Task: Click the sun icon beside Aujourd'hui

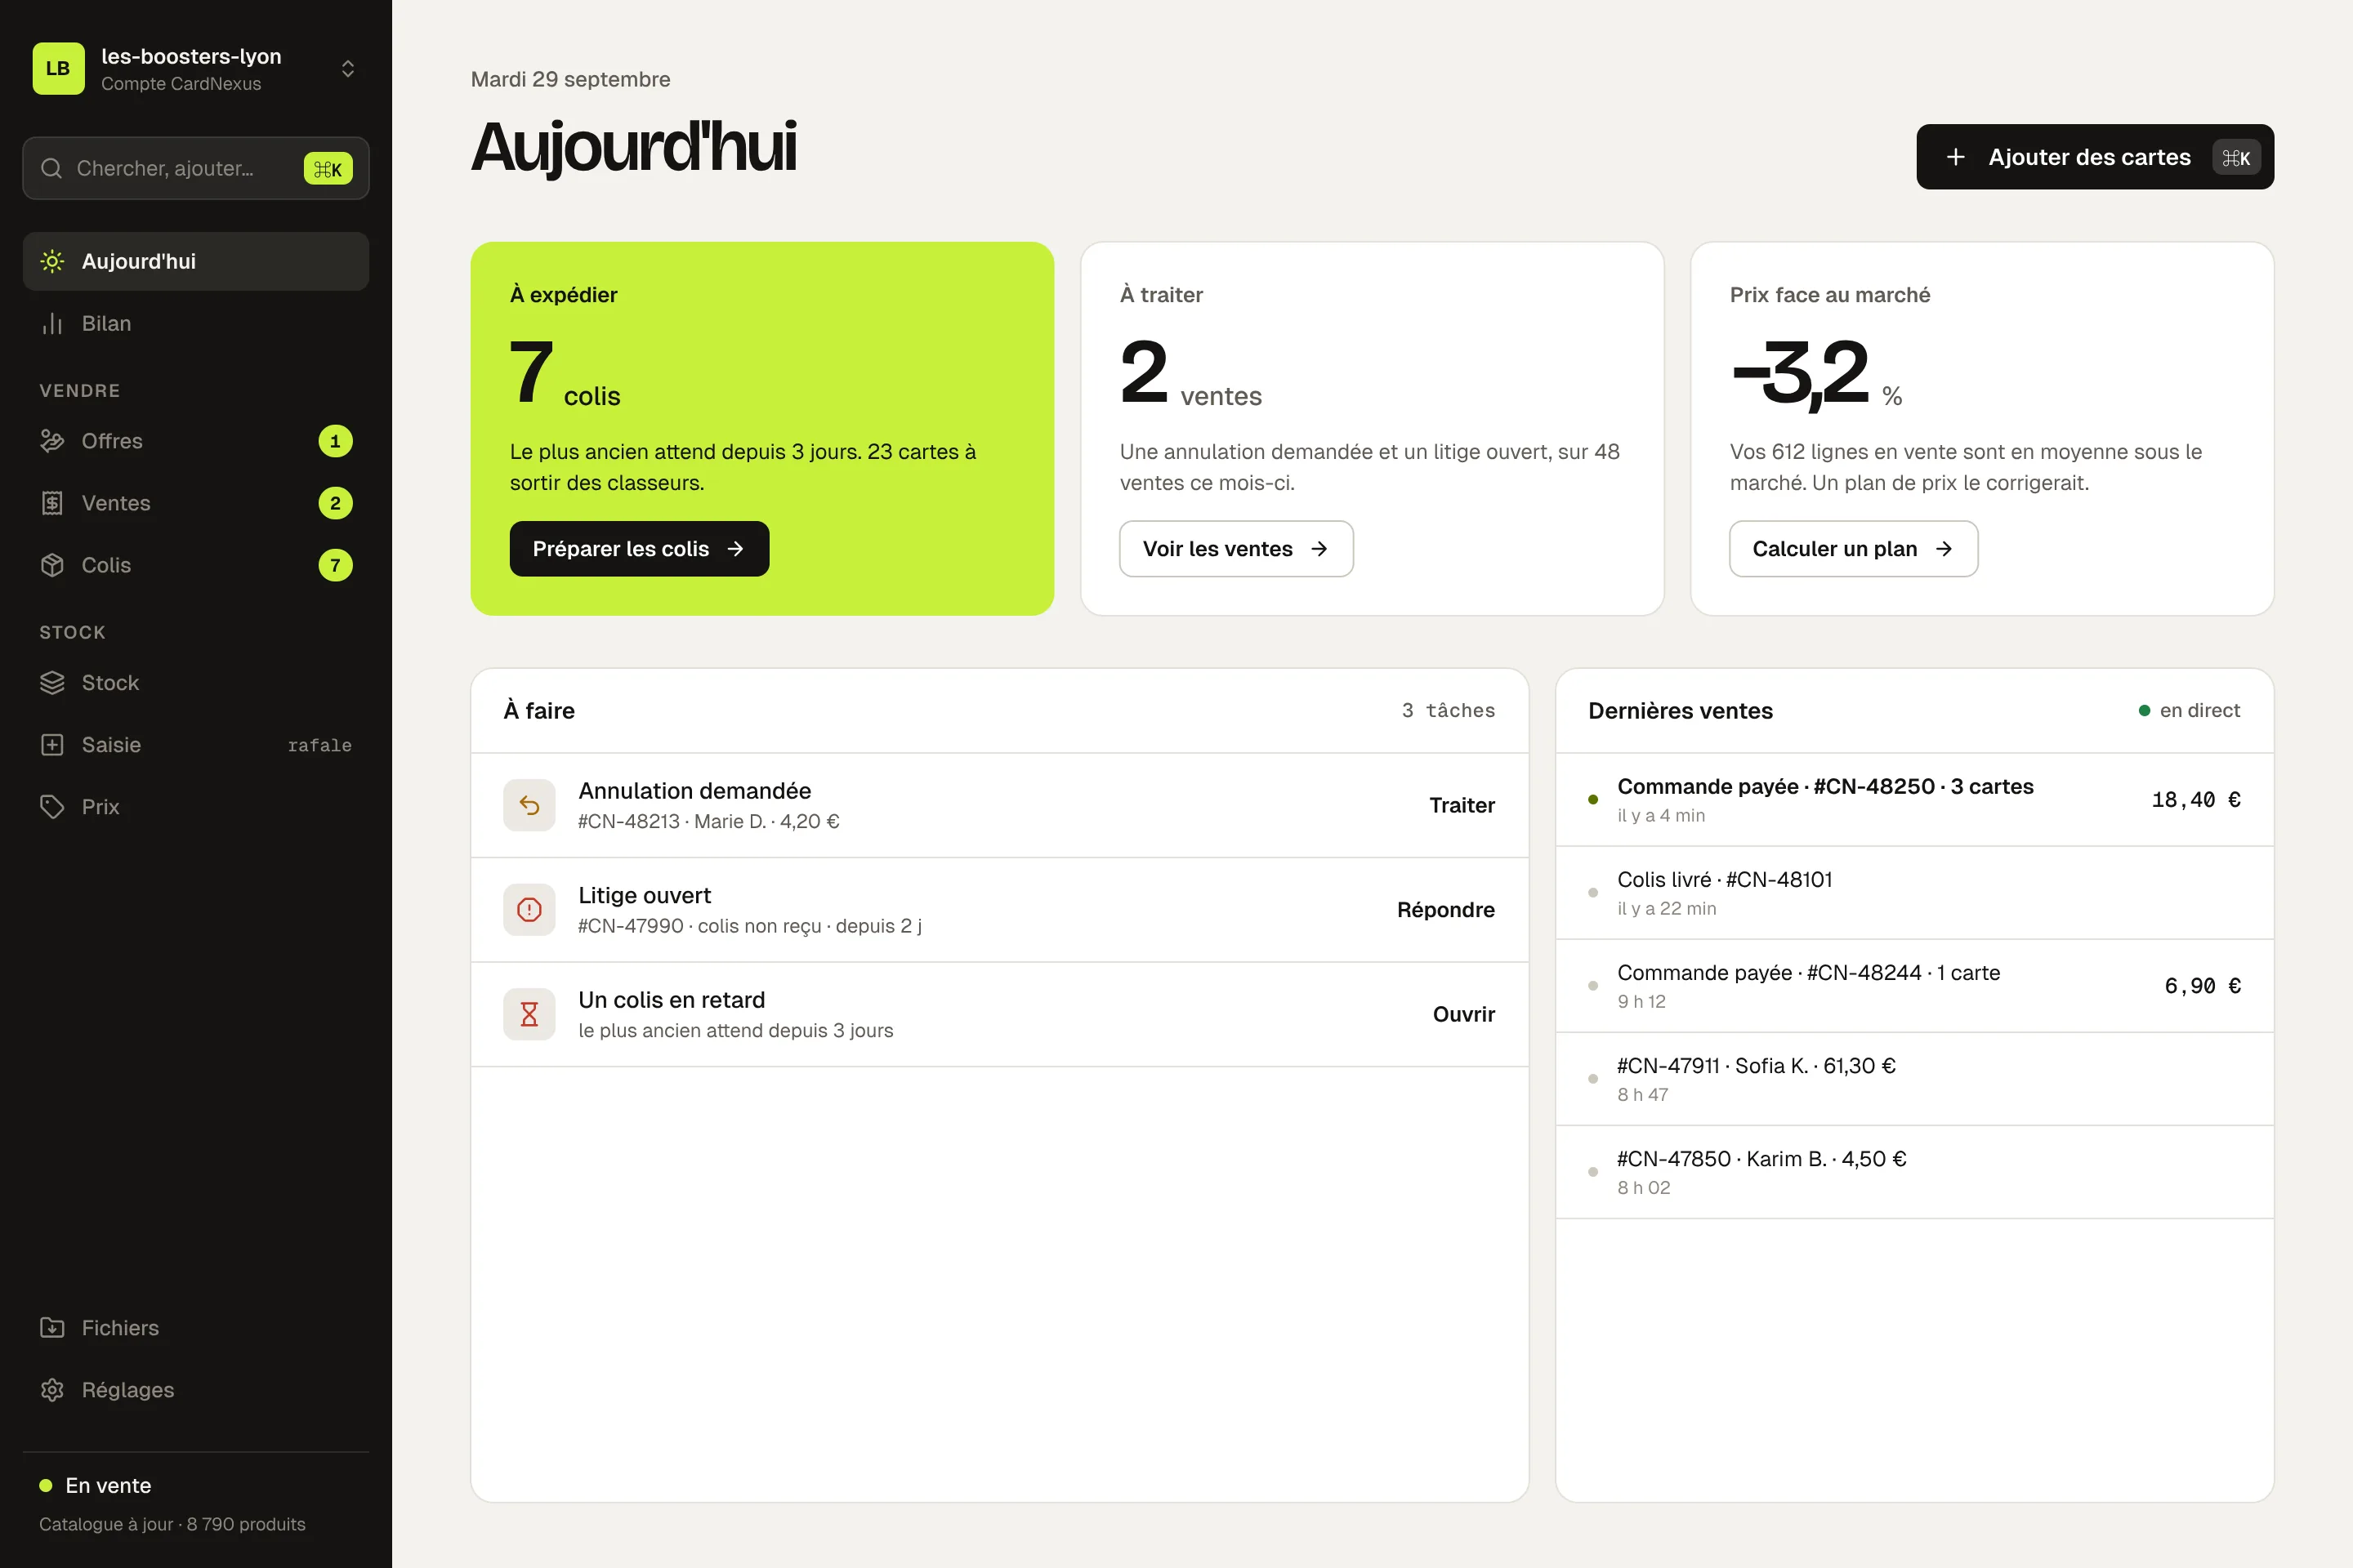Action: pos(52,261)
